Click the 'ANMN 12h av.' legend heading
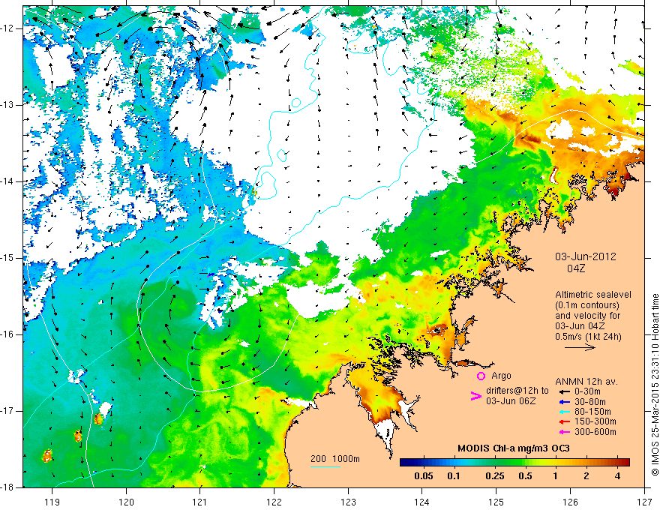The width and height of the screenshot is (660, 510). [x=586, y=382]
